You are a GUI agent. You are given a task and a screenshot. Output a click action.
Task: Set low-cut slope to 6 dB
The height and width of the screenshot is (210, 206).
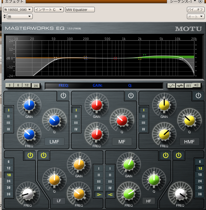[x=9, y=162]
